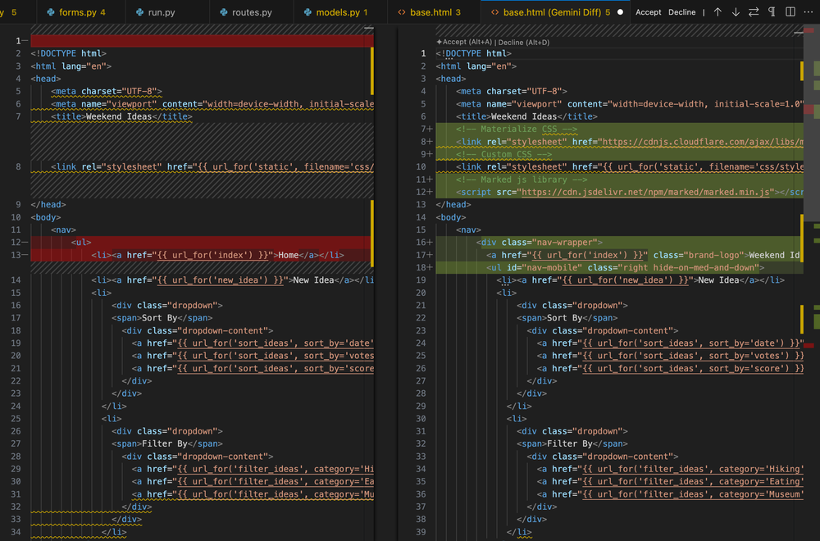Click <title>Weekend Ideas</title> in the modified pane

[x=526, y=116]
